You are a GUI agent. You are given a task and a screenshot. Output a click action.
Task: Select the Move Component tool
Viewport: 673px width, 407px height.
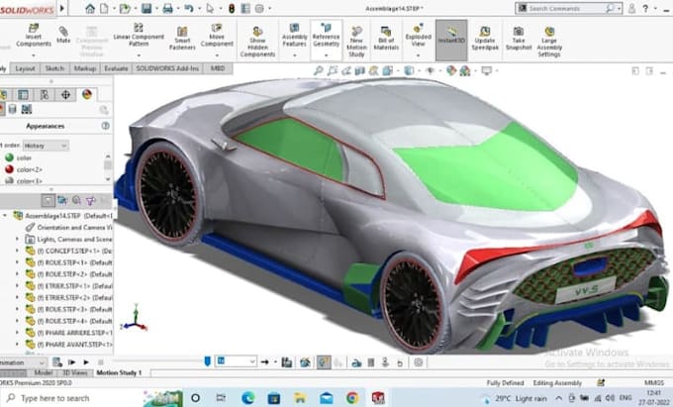click(x=217, y=36)
